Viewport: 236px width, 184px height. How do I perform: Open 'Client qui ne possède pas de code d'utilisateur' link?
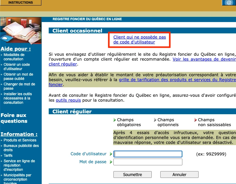139,39
